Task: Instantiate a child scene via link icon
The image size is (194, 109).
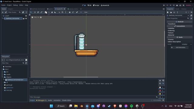Action: coord(6,12)
